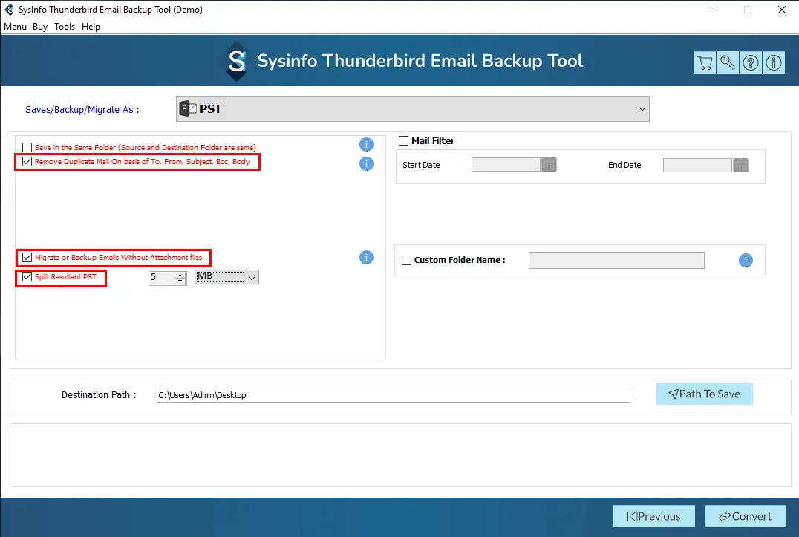Open the End Date calendar picker
Screen dimensions: 799x537
point(740,165)
